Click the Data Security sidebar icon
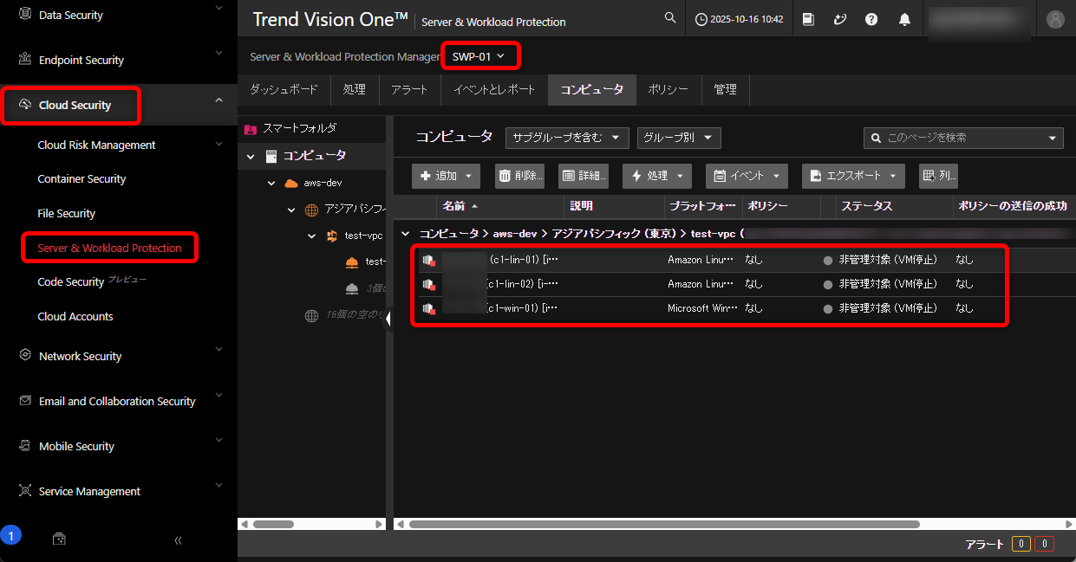The width and height of the screenshot is (1076, 562). (24, 15)
